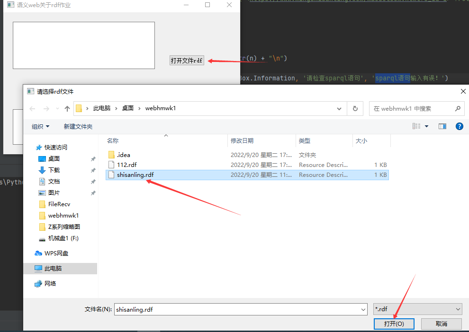Open the 组织 dropdown menu
Image resolution: width=469 pixels, height=332 pixels.
click(40, 127)
